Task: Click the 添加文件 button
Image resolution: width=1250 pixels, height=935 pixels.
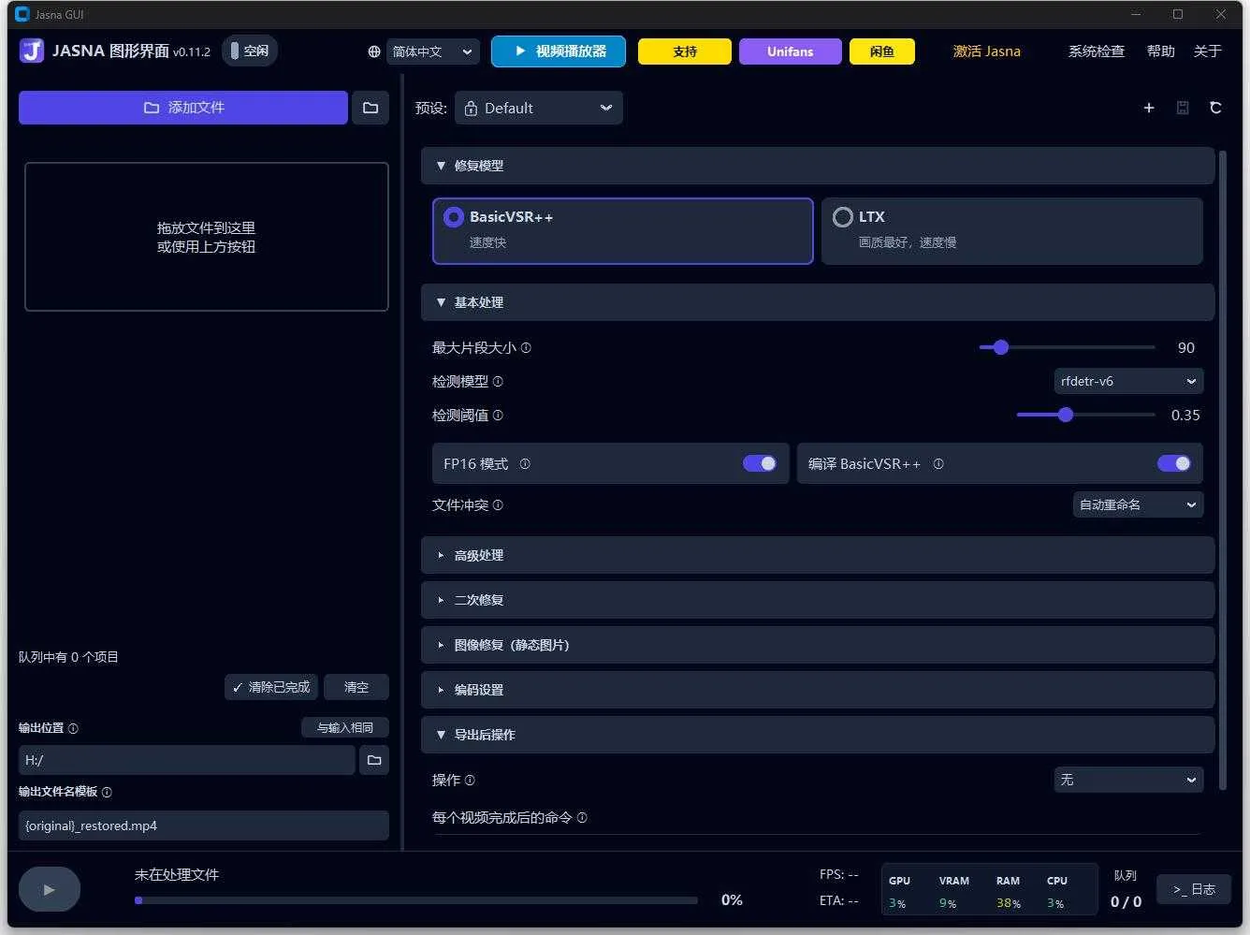Action: 183,108
